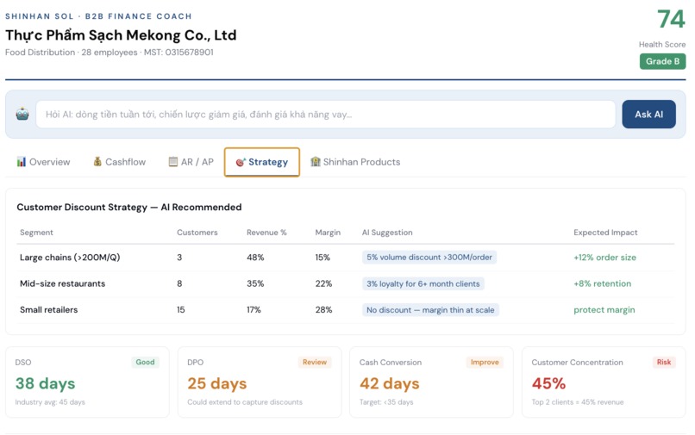Image resolution: width=695 pixels, height=435 pixels.
Task: Click the 74 Health Score number
Action: 671,19
